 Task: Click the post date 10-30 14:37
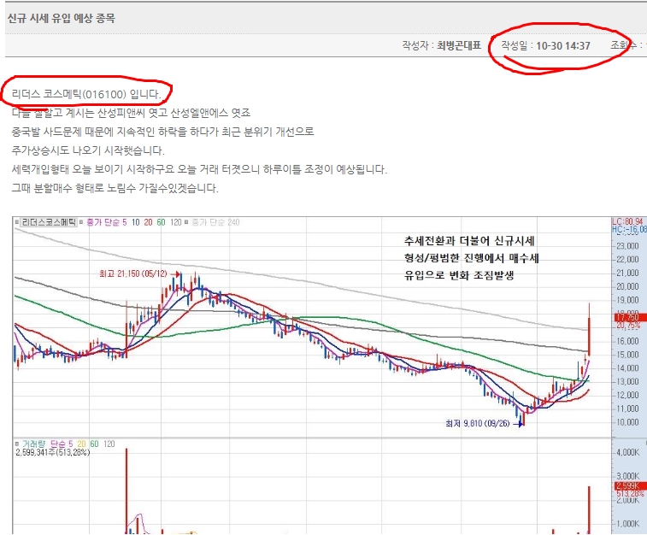(x=563, y=46)
